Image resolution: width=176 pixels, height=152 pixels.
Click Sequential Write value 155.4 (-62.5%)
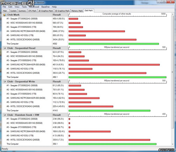(x=59, y=98)
